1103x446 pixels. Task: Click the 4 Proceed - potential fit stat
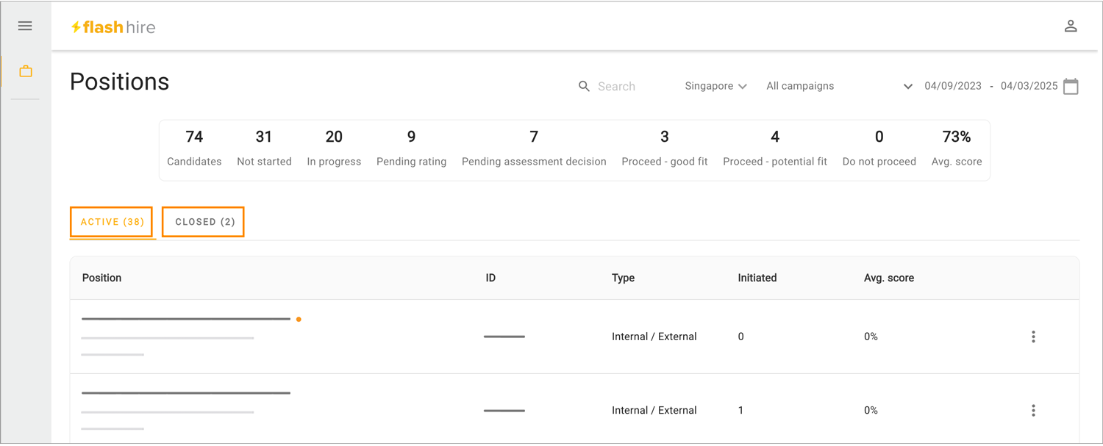pyautogui.click(x=775, y=149)
